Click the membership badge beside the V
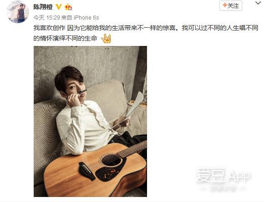 point(68,7)
